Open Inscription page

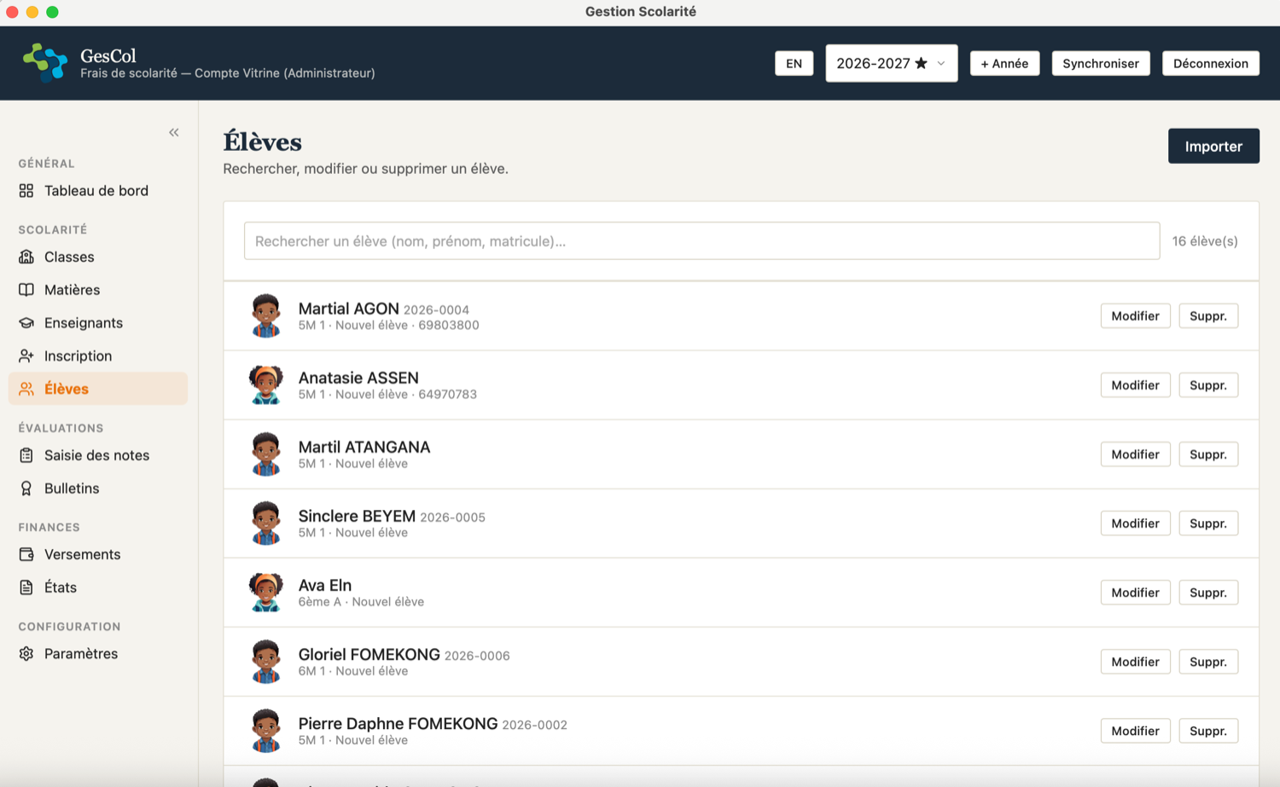pyautogui.click(x=98, y=356)
